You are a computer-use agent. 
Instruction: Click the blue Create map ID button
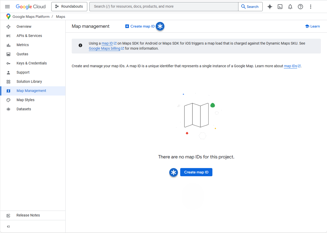196,172
